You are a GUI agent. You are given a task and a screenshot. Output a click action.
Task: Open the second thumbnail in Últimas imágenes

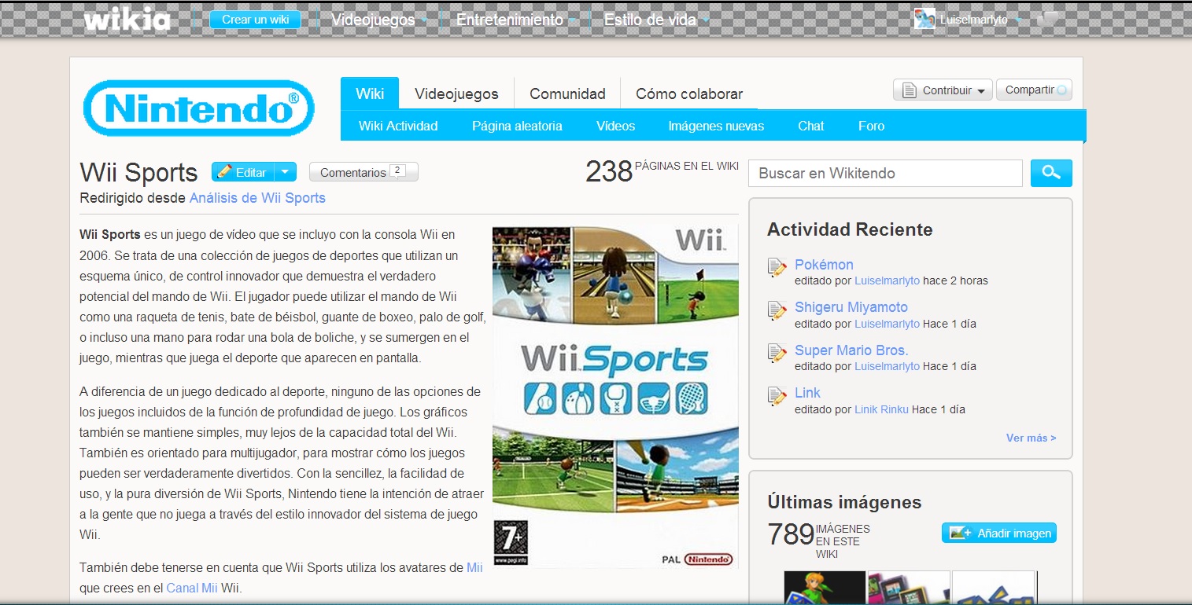point(909,587)
